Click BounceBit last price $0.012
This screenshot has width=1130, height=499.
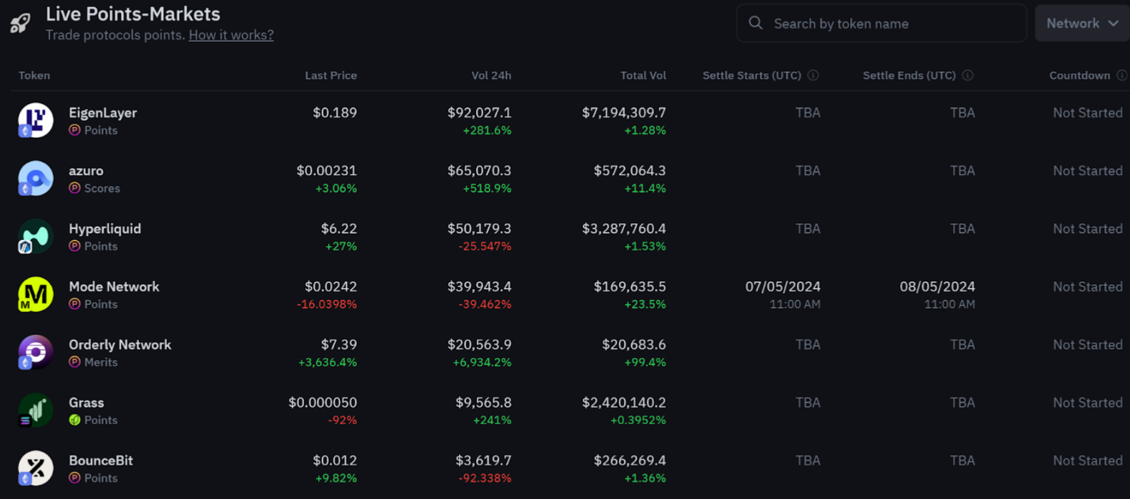[335, 461]
